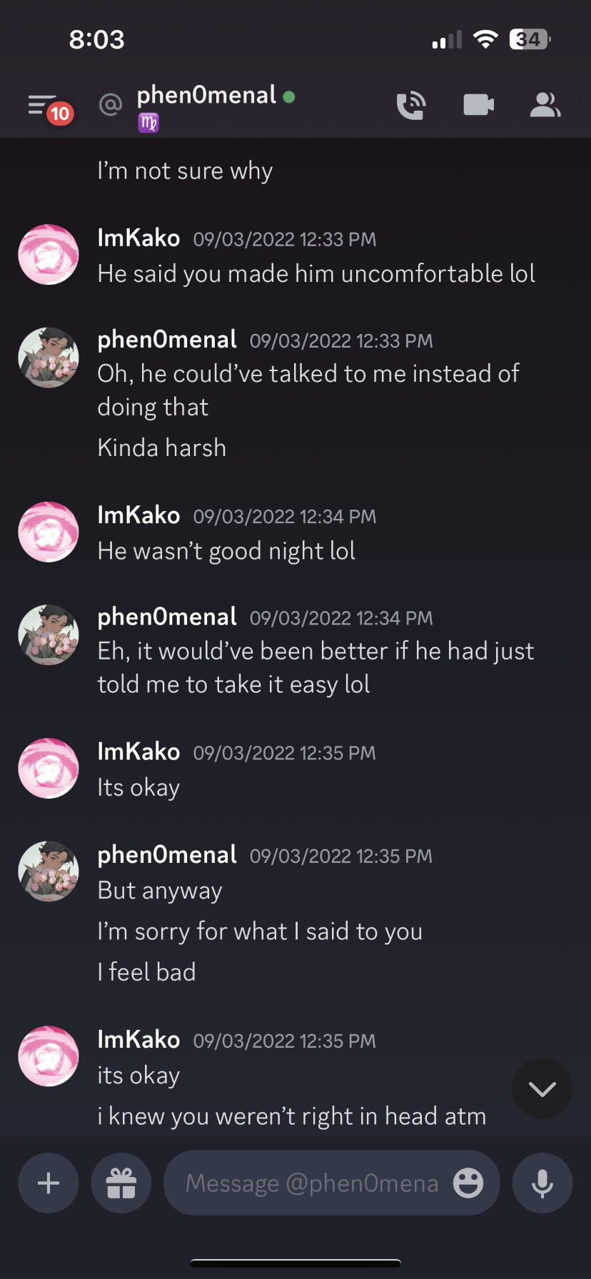Open the gift Nitro icon
This screenshot has width=591, height=1279.
pos(121,1183)
